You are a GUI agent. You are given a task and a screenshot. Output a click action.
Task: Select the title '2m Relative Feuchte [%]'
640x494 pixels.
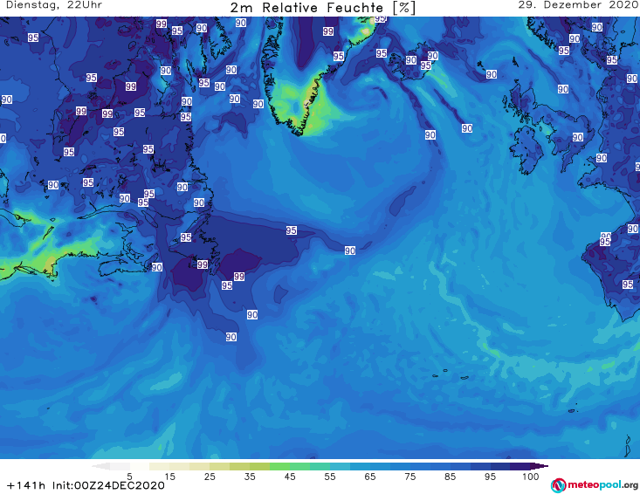(322, 8)
